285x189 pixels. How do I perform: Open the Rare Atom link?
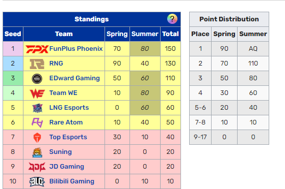66,122
